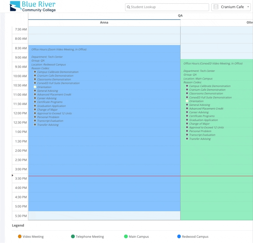Screen dimensions: 253x243
Task: Click the magnifier icon in Student Lookup
Action: [x=129, y=7]
